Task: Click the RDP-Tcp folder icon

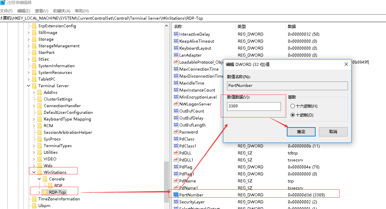Action: coord(45,192)
